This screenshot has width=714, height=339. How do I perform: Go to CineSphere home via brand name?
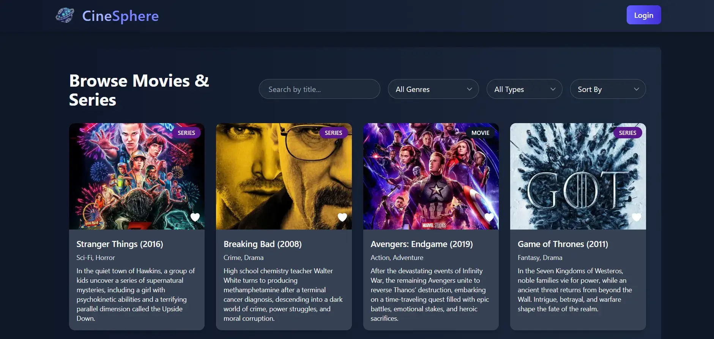coord(120,16)
